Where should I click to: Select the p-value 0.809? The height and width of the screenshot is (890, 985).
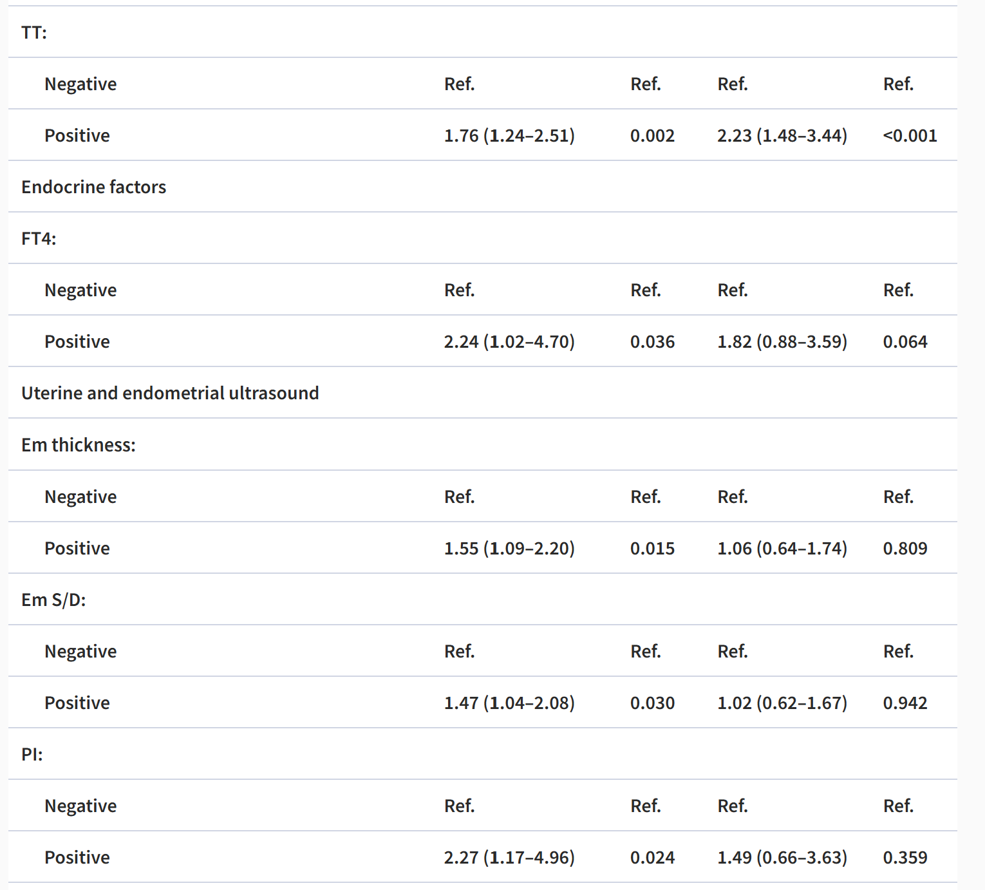coord(905,548)
